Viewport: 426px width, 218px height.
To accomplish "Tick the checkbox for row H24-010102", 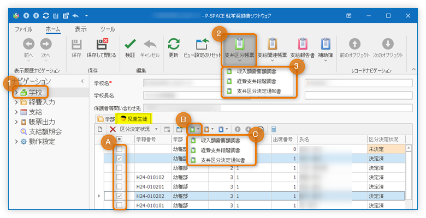I will [x=119, y=177].
